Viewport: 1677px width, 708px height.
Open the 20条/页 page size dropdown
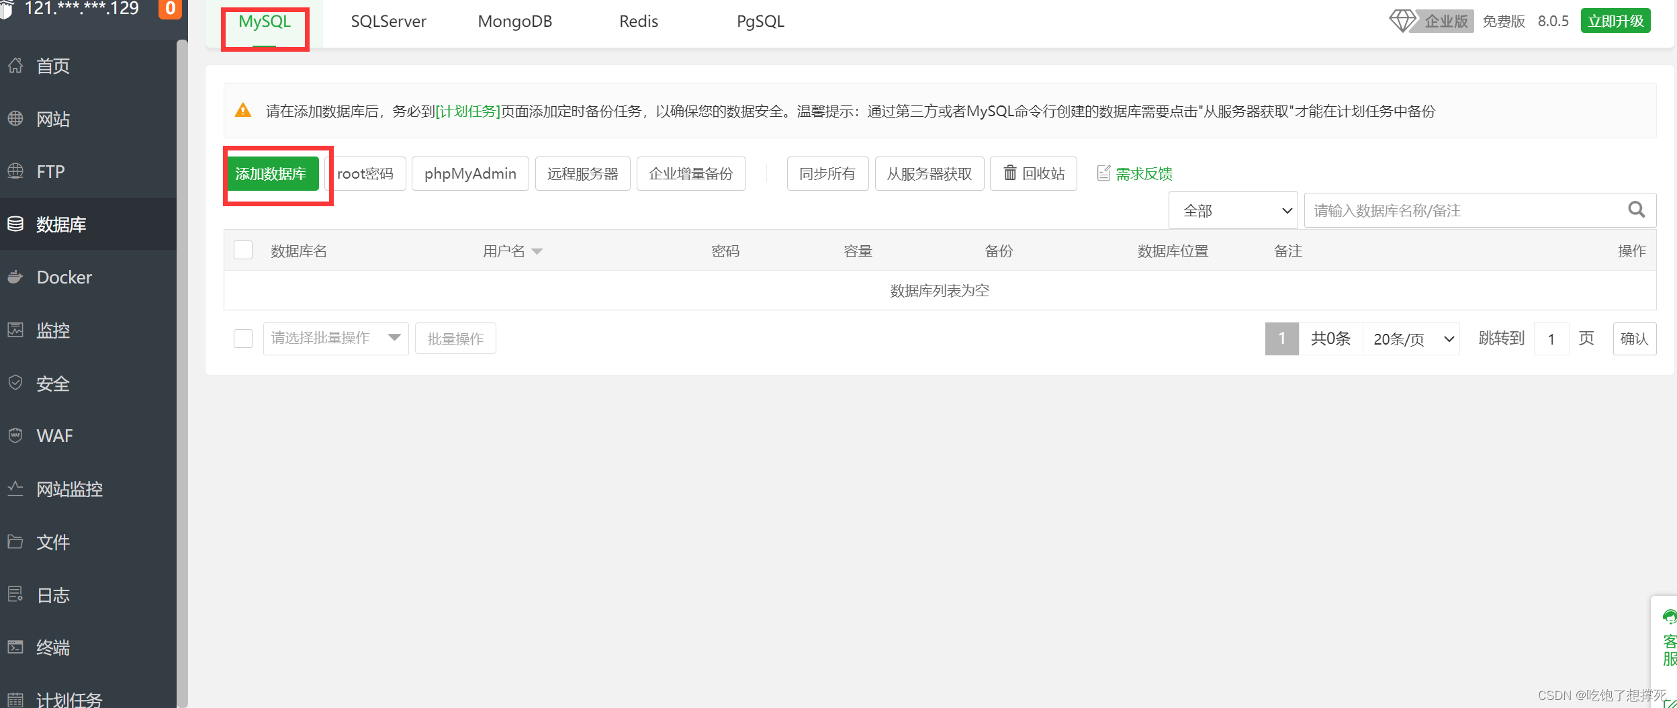click(1412, 339)
